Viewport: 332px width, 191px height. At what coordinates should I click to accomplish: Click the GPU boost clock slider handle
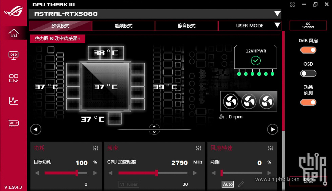[x=157, y=173]
